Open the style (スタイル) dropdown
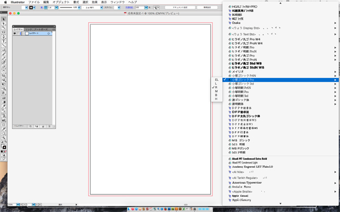This screenshot has height=212, width=340. pyautogui.click(x=119, y=7)
